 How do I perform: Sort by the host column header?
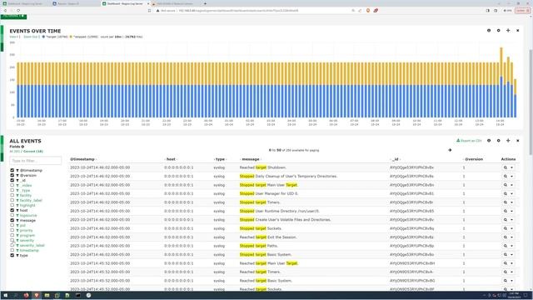(x=171, y=159)
